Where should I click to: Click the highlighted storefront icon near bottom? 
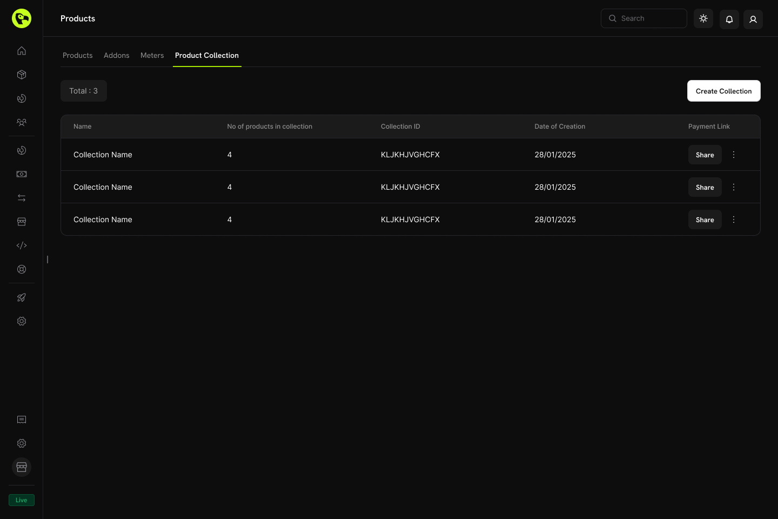click(22, 467)
